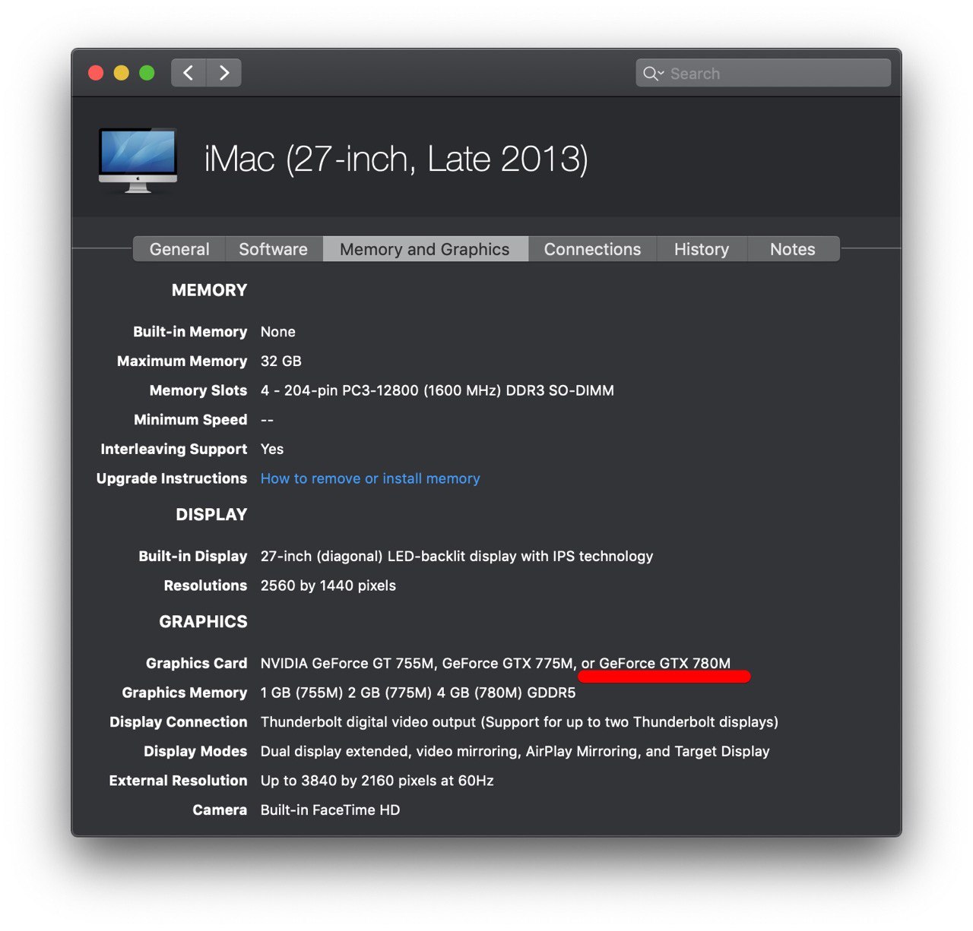Open "How to remove or install memory" link

[x=370, y=478]
